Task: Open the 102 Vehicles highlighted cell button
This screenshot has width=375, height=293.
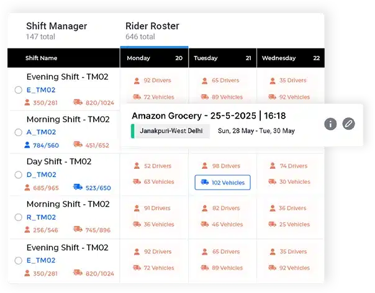Action: (x=223, y=183)
